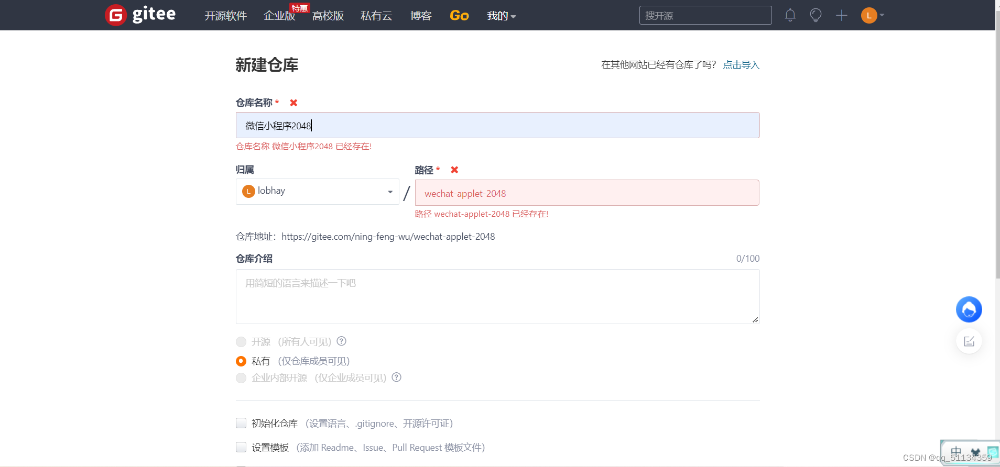Open 企业版 in the navigation bar
This screenshot has height=467, width=1000.
pos(279,16)
